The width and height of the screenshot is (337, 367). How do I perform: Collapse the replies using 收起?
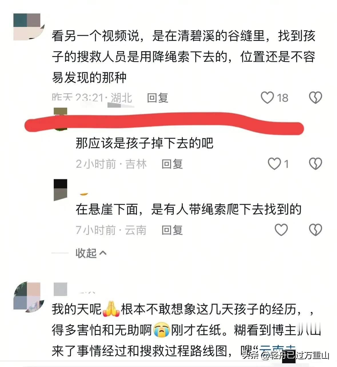[91, 253]
